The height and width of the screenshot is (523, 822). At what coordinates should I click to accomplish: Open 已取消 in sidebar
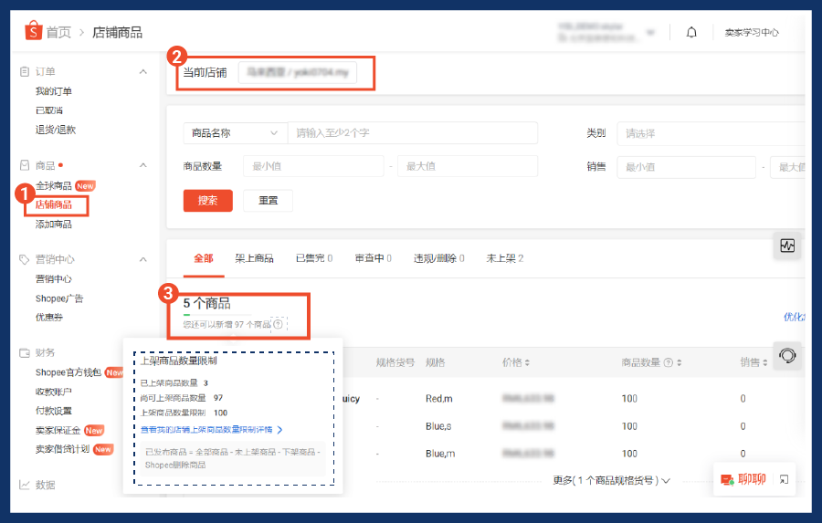pyautogui.click(x=48, y=110)
